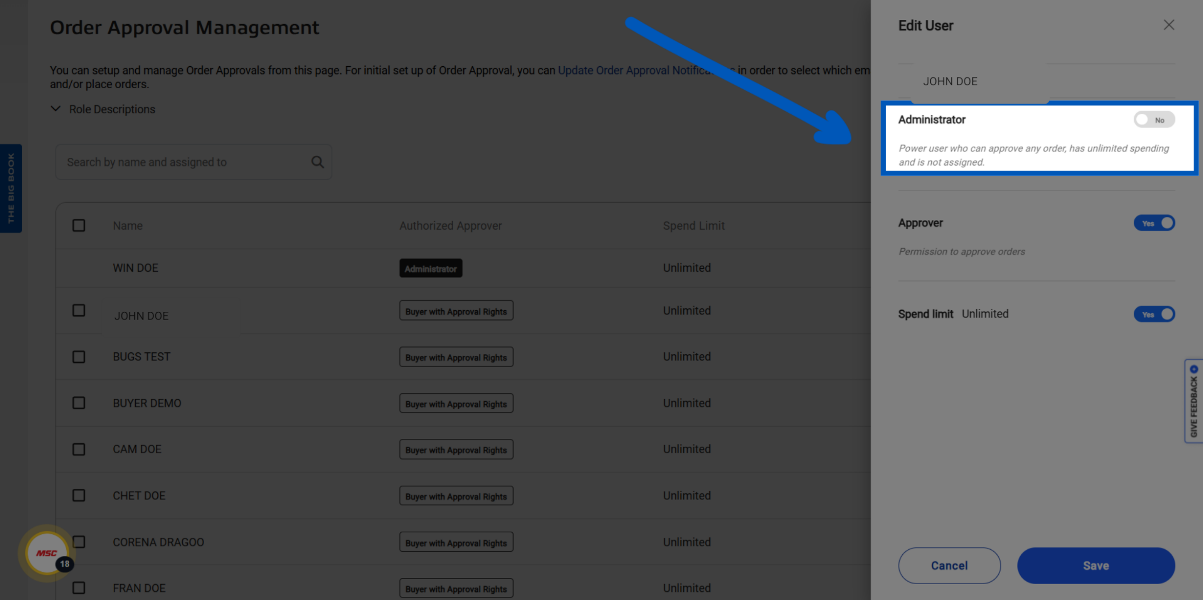Check the CHET DOE row checkbox
The height and width of the screenshot is (600, 1203).
point(78,495)
